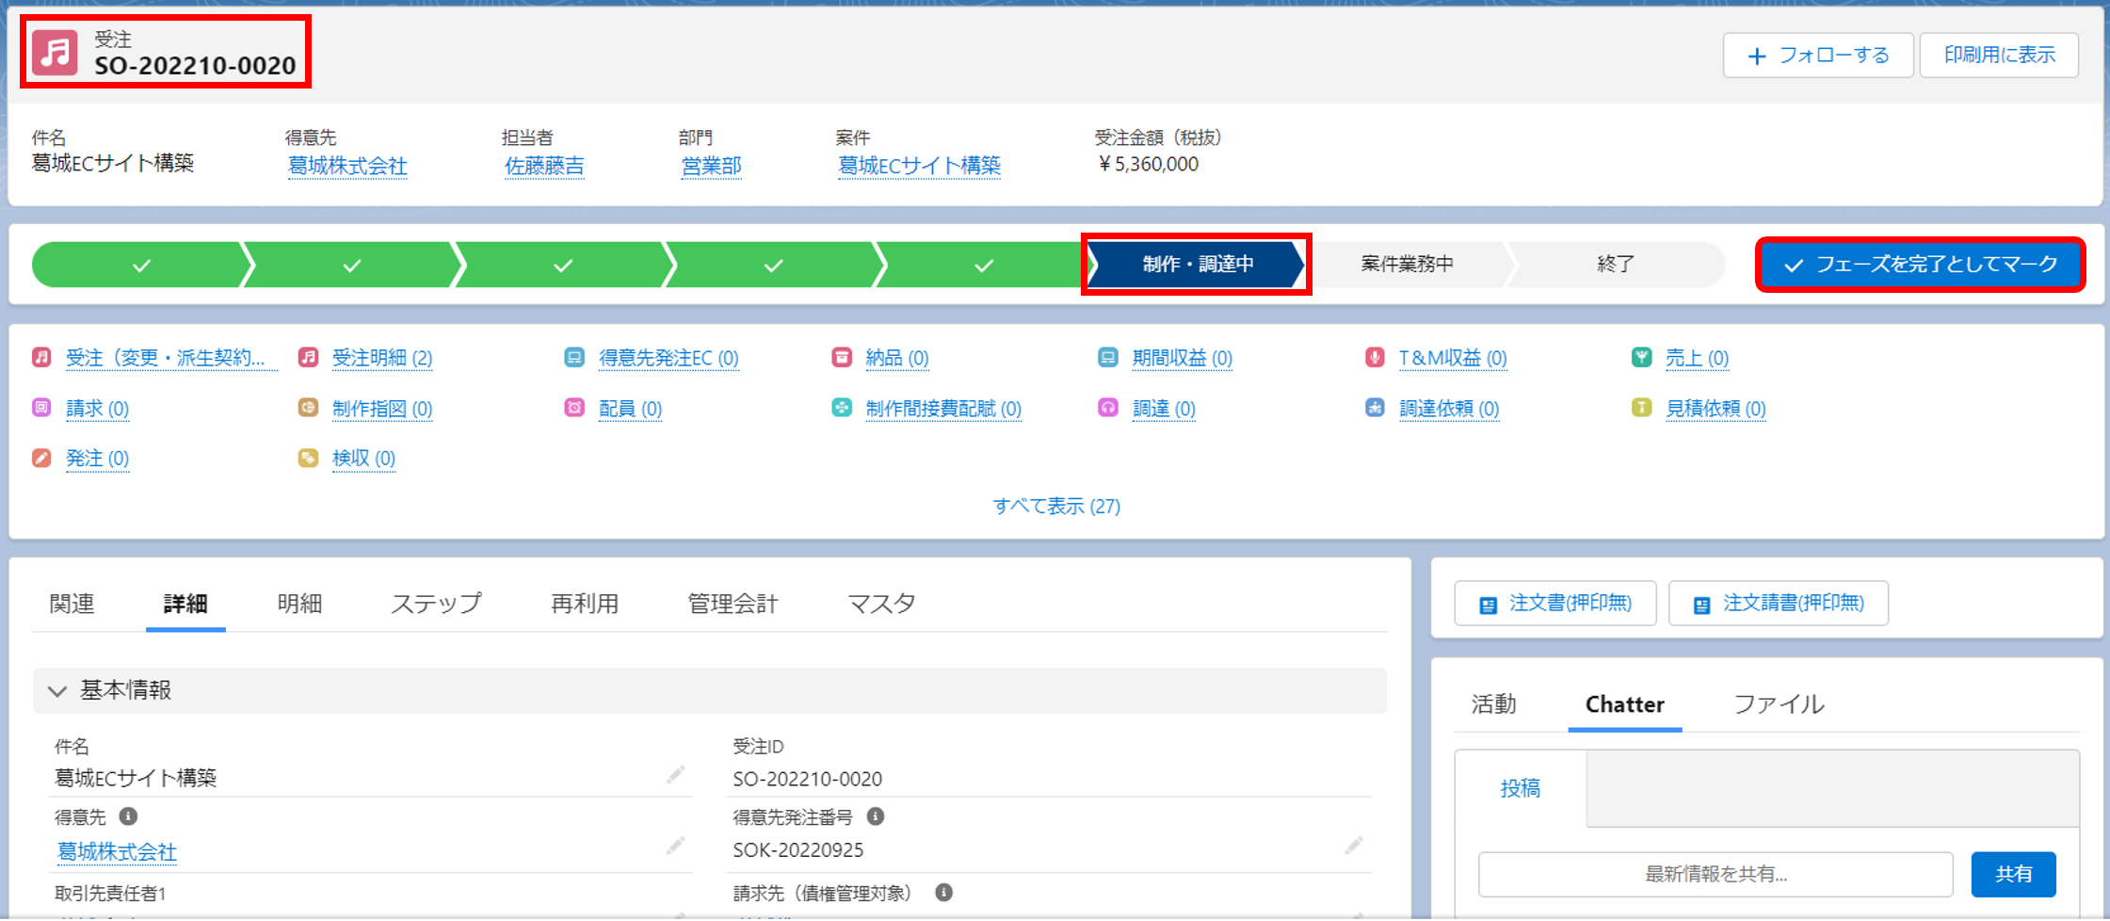Click info icon beside 得意先発注番号
The image size is (2110, 921).
coord(875,816)
